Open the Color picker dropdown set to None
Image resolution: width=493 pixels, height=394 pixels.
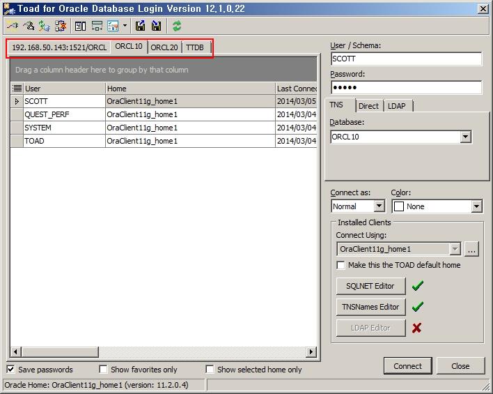(476, 206)
